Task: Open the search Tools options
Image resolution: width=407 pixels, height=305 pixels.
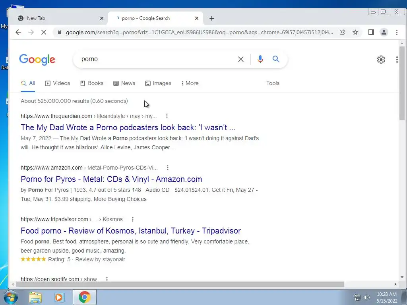Action: pyautogui.click(x=273, y=83)
